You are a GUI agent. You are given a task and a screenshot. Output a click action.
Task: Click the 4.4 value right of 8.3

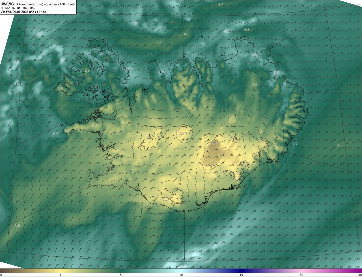[247, 30]
